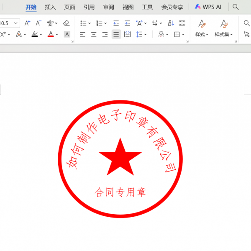Click the WPS AI button

coord(208,7)
